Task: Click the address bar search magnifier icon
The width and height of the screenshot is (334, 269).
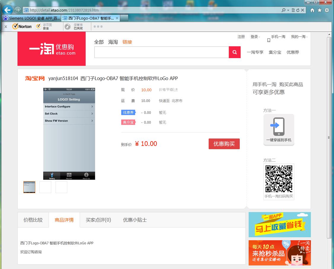Action: click(x=283, y=10)
